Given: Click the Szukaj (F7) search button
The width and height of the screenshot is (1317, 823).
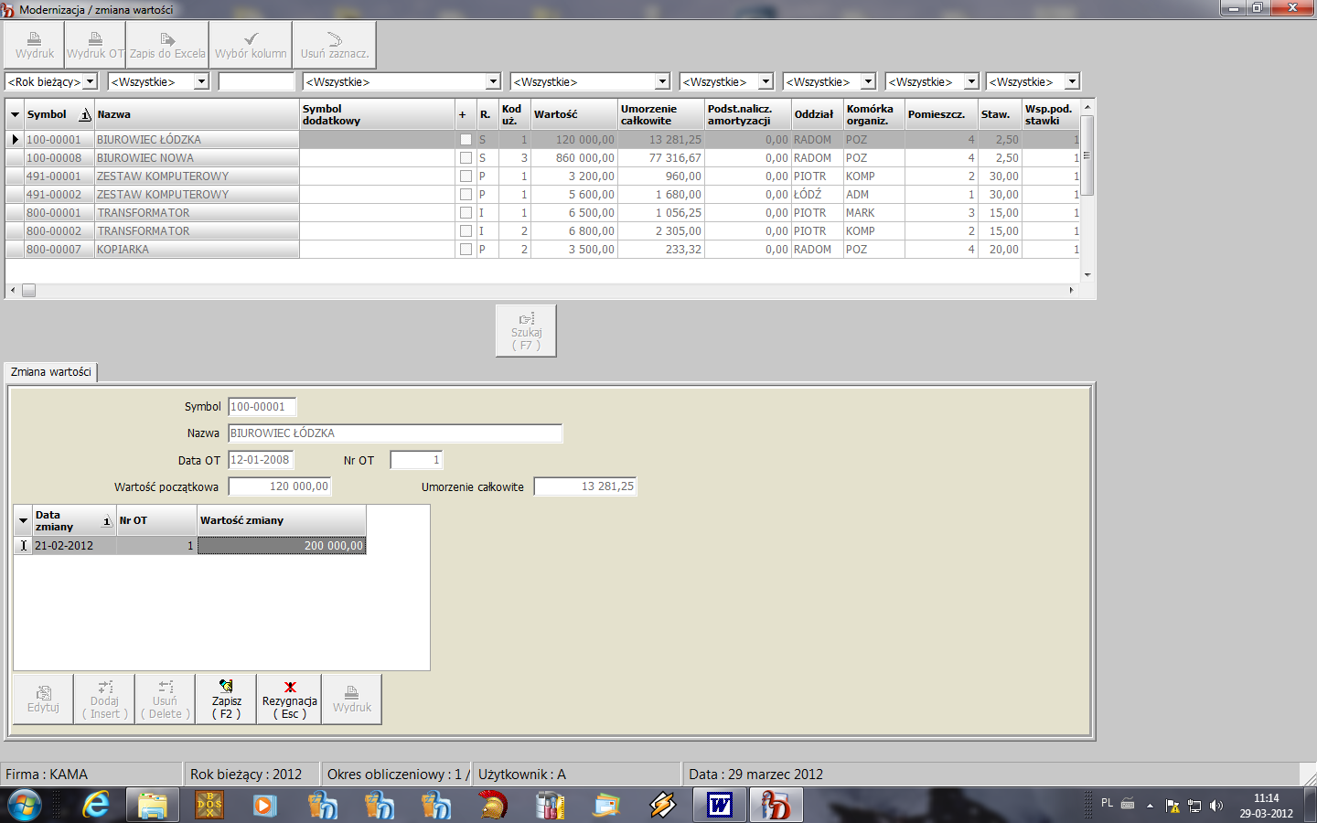Looking at the screenshot, I should pyautogui.click(x=526, y=330).
